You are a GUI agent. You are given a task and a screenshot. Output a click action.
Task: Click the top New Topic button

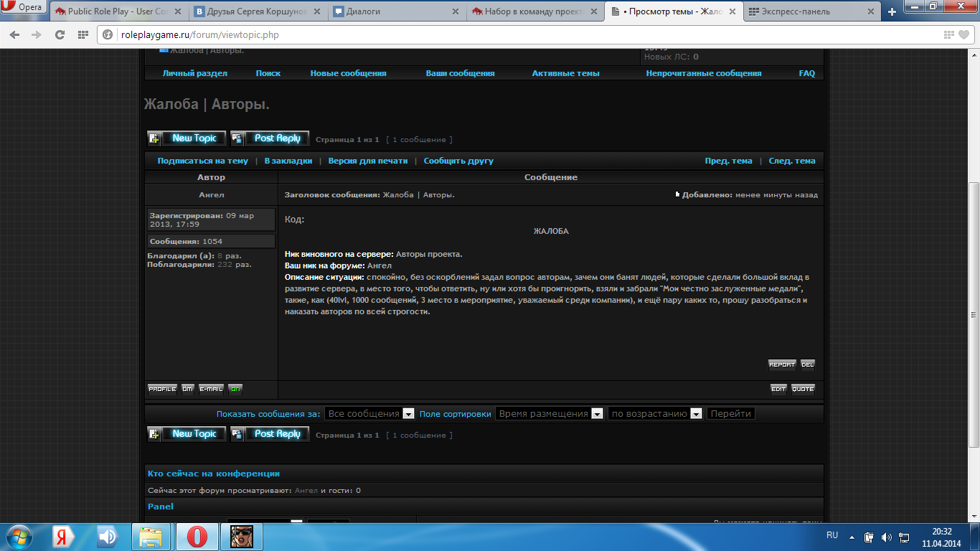[x=187, y=138]
